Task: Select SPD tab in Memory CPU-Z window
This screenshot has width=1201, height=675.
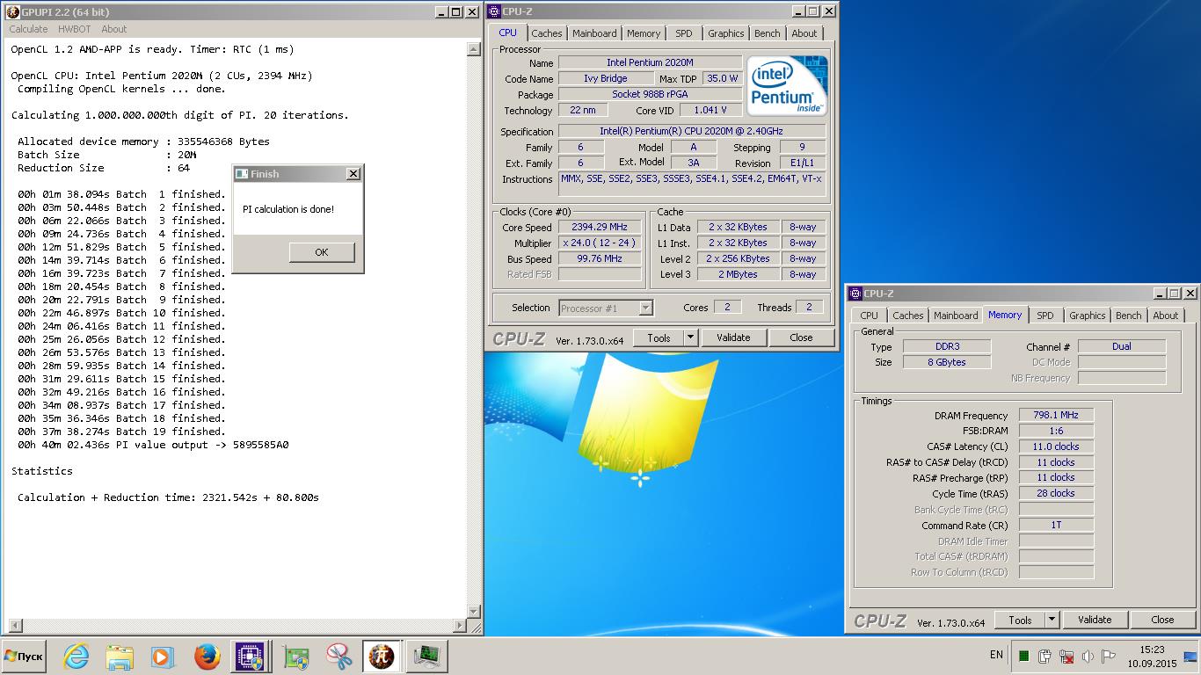Action: point(1045,316)
